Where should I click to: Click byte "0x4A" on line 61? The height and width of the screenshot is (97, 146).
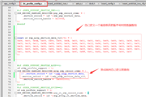click(35, 41)
